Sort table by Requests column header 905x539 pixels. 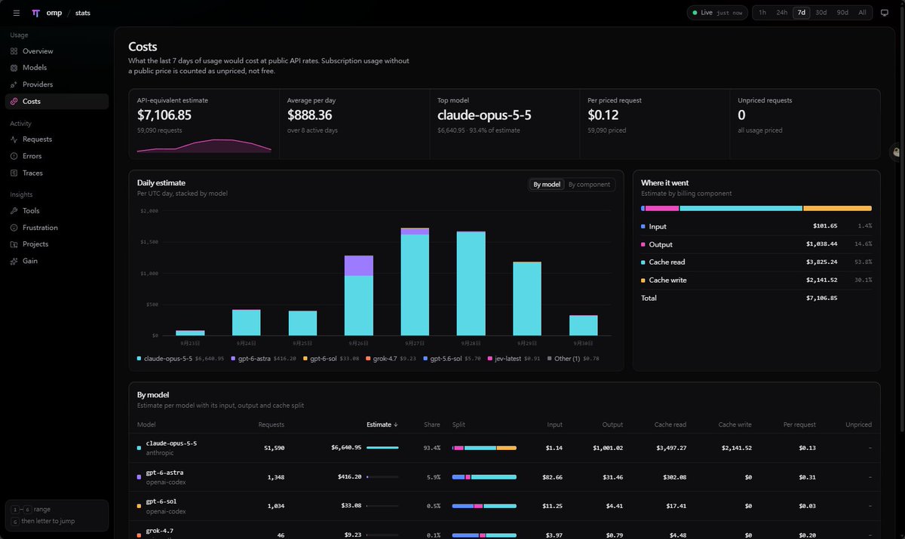tap(271, 424)
